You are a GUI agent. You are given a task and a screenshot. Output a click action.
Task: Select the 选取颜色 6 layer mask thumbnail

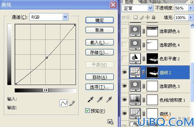152,31
